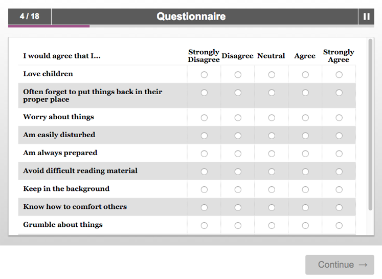The height and width of the screenshot is (279, 382).
Task: Mark Agree for Am always prepared
Action: (x=305, y=154)
